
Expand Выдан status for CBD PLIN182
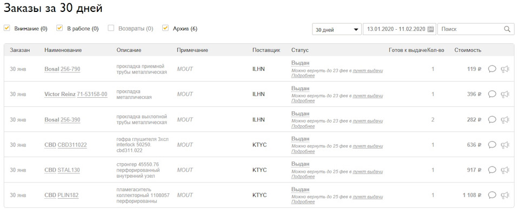coord(300,190)
